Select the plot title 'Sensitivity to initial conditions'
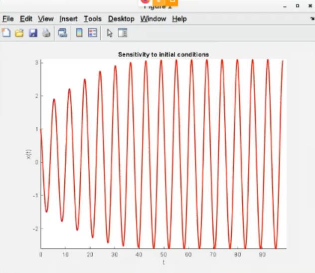 coord(163,54)
